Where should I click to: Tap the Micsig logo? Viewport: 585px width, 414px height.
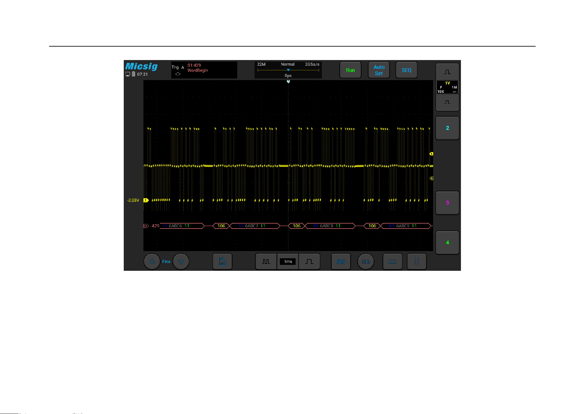[x=141, y=66]
